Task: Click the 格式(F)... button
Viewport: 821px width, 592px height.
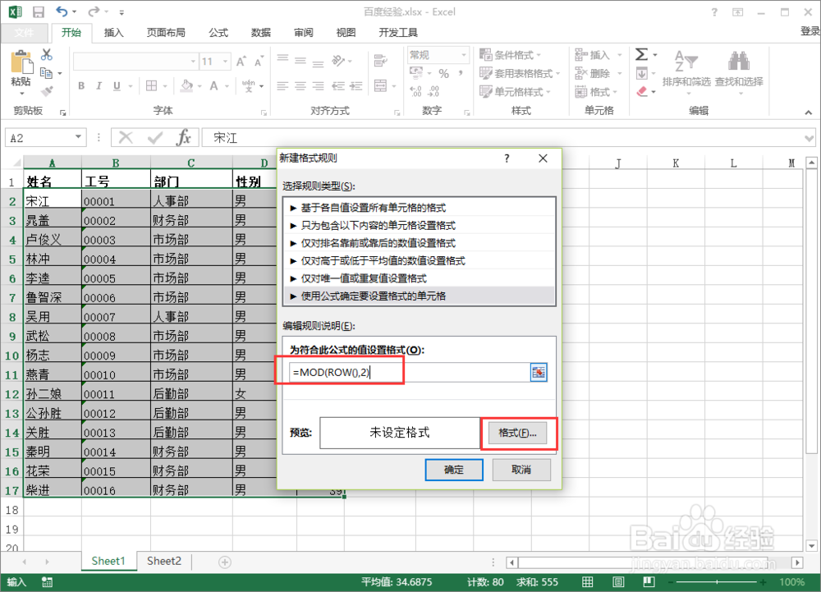Action: click(x=518, y=432)
